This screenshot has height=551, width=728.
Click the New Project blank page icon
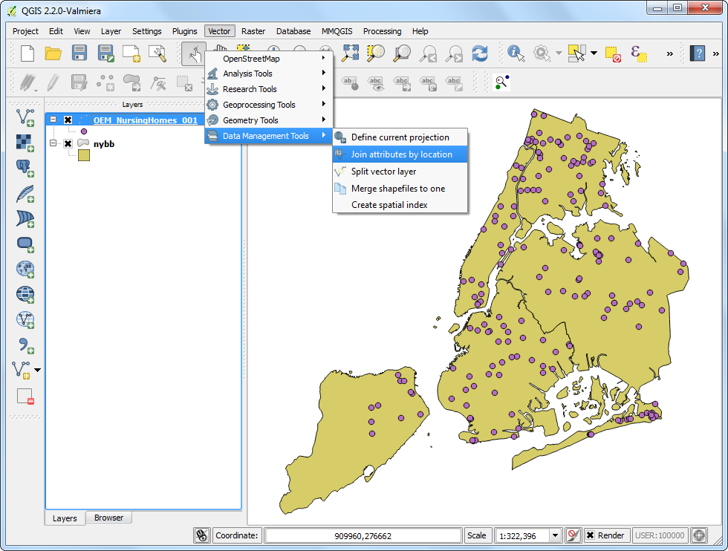(27, 53)
